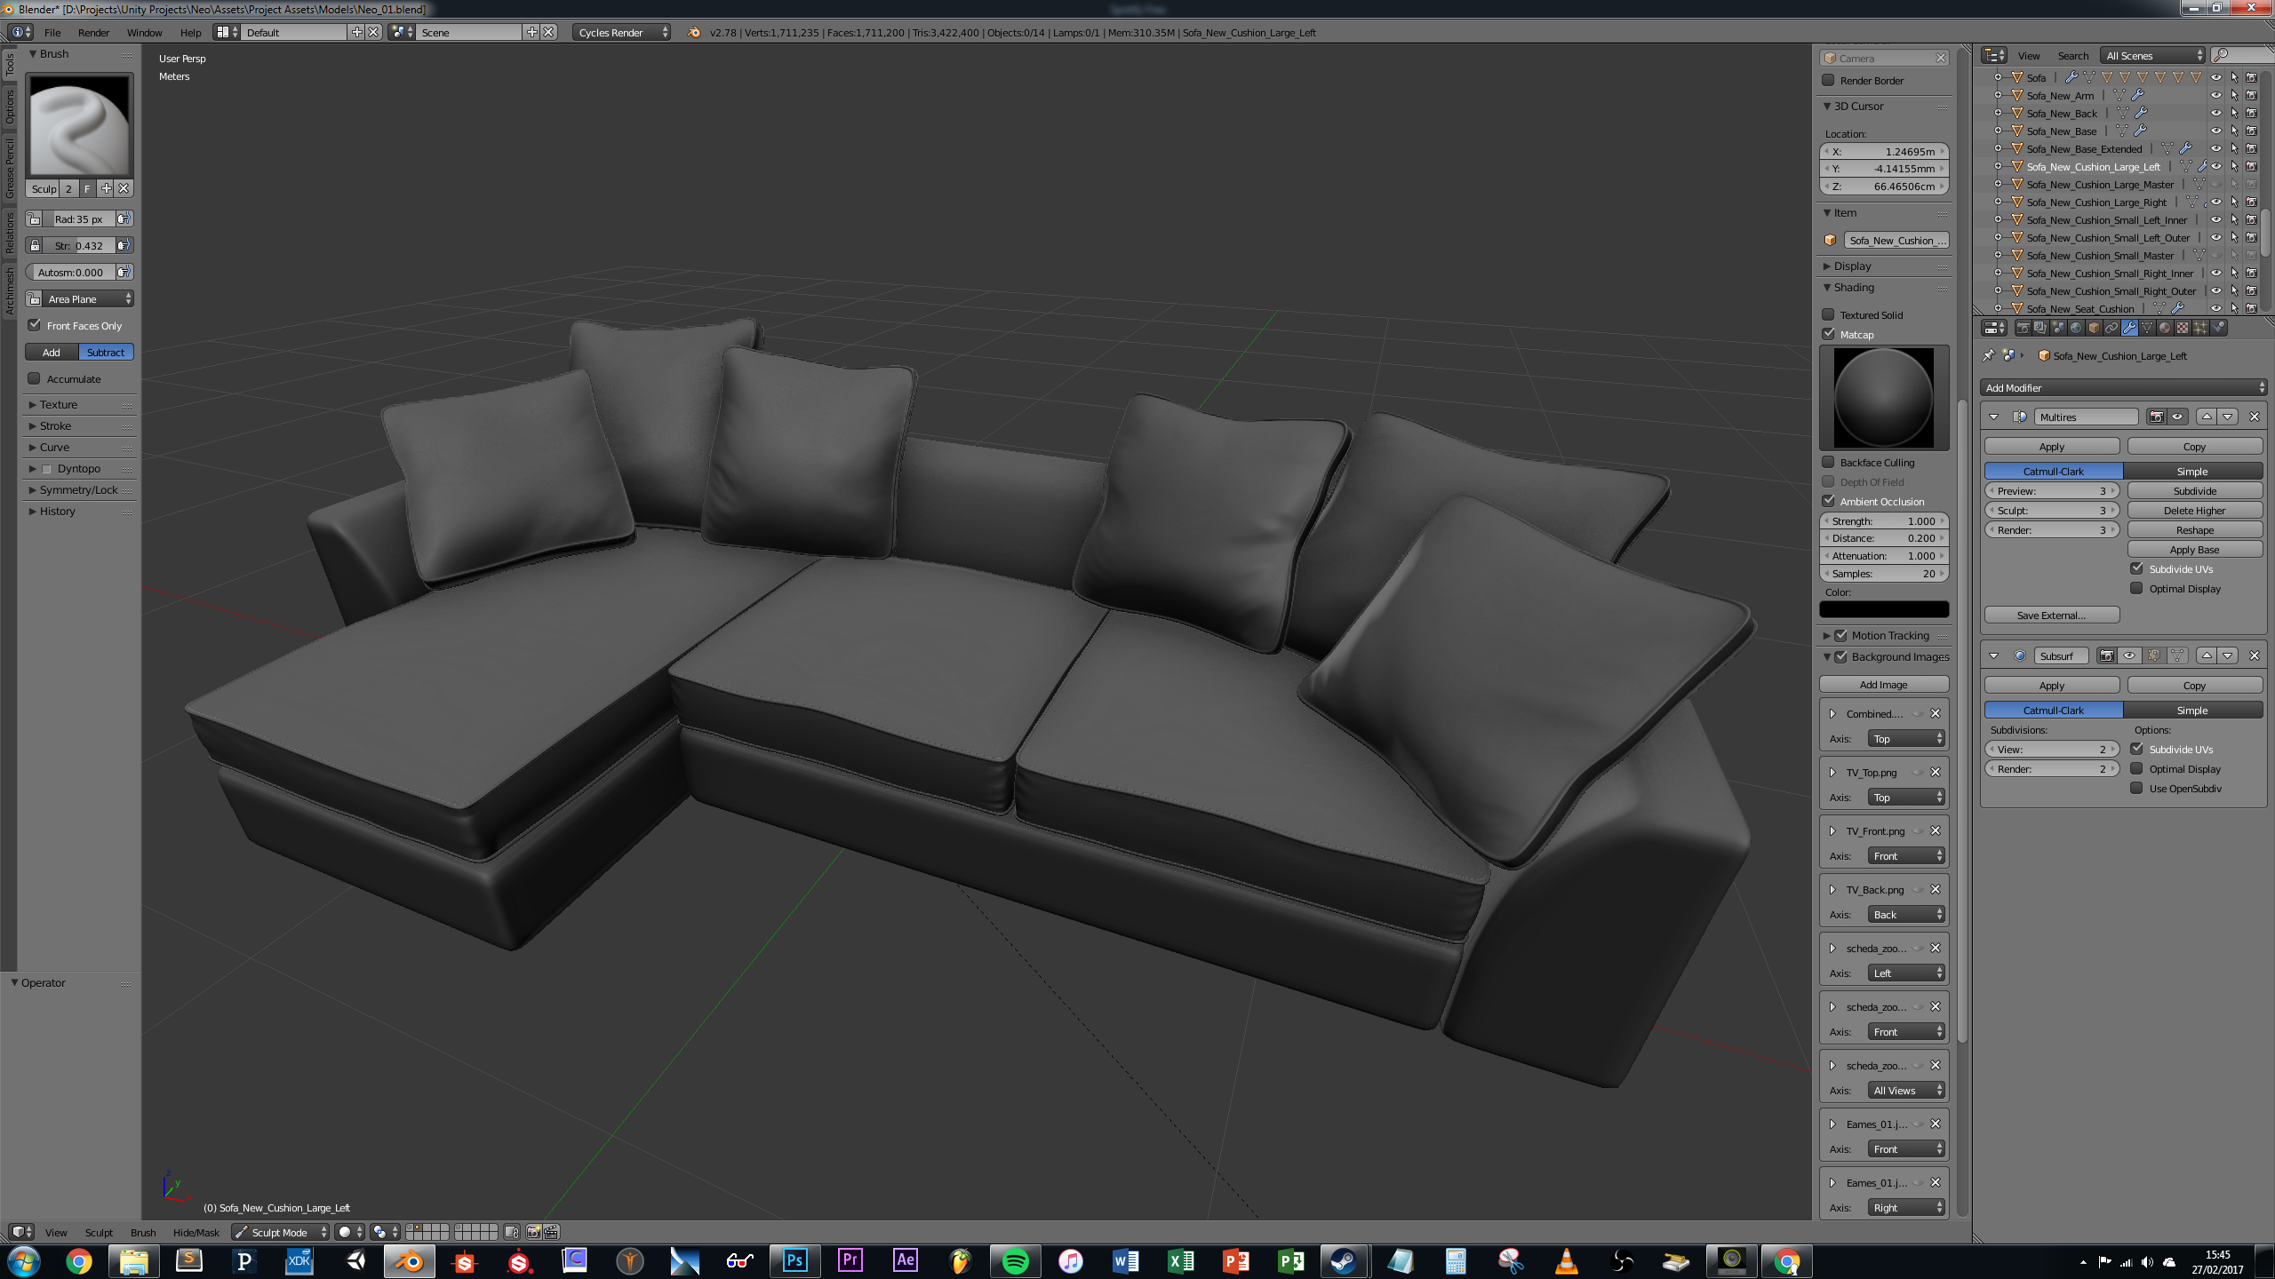Open the Window menu
This screenshot has height=1279, width=2275.
pyautogui.click(x=145, y=32)
